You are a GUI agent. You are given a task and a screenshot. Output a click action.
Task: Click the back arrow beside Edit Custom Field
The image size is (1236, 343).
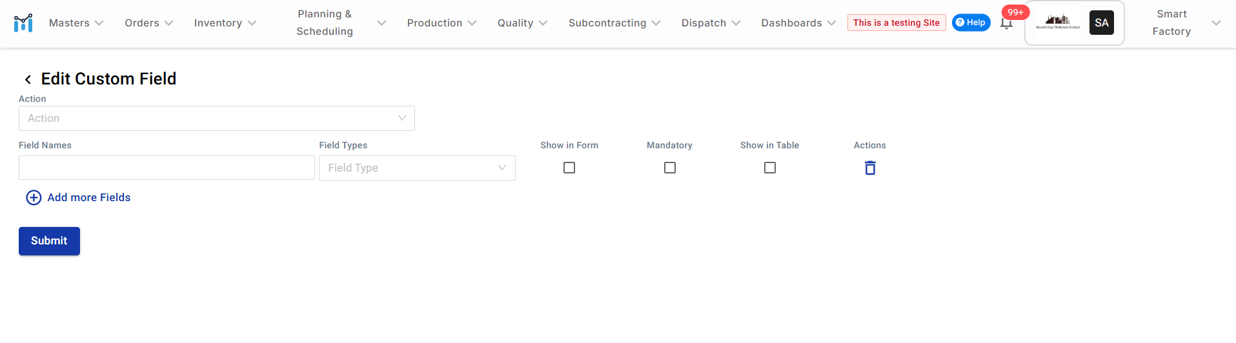(x=28, y=79)
